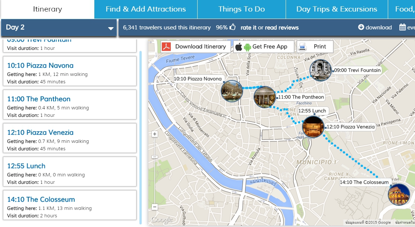Click the 11:00 The Pantheon map label
This screenshot has width=415, height=227.
pos(301,97)
